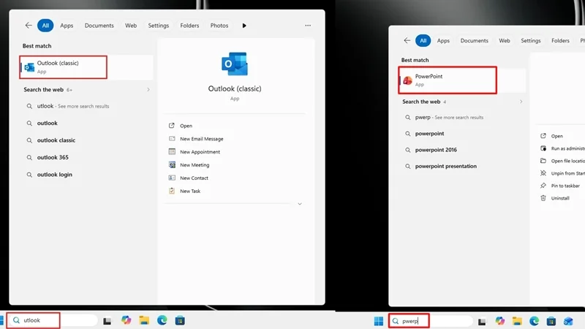Open the three-dot more options in left panel
This screenshot has height=329, width=585.
(308, 26)
